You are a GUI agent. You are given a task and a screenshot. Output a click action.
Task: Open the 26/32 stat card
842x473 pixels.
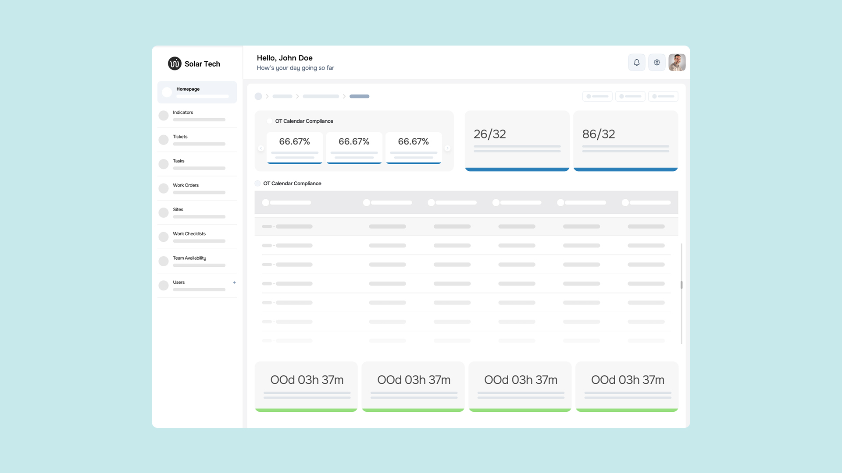coord(517,141)
